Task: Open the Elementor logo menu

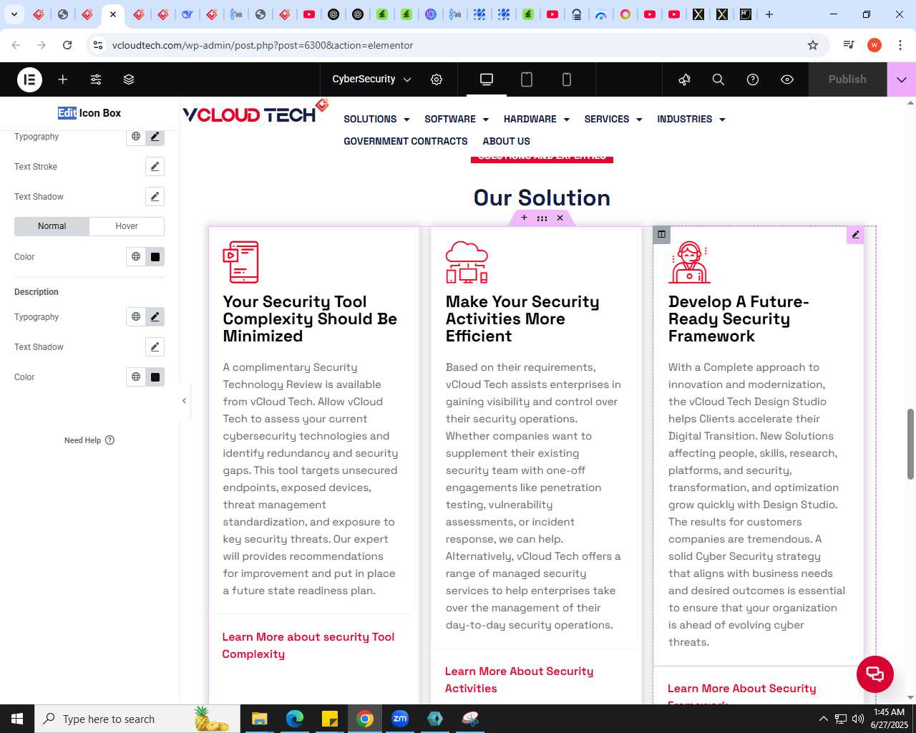Action: click(x=29, y=79)
